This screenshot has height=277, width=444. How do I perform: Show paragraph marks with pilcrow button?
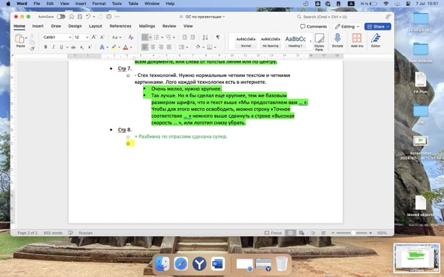pos(217,37)
